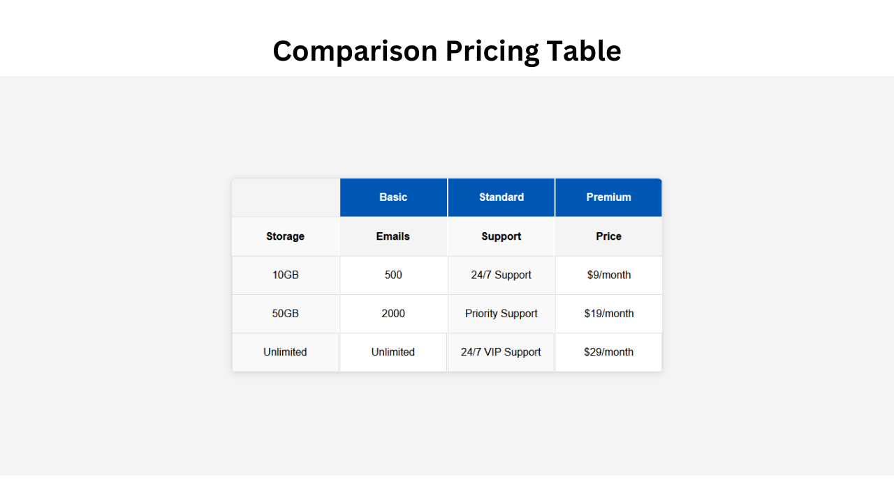
Task: Select the Priority Support cell
Action: pos(501,313)
